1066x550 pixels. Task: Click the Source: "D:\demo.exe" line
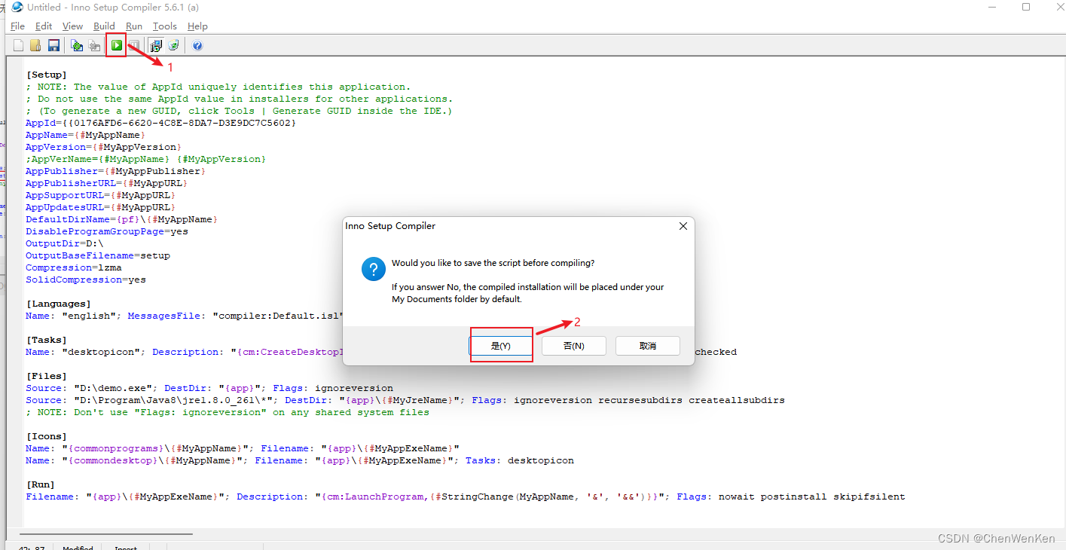(209, 388)
